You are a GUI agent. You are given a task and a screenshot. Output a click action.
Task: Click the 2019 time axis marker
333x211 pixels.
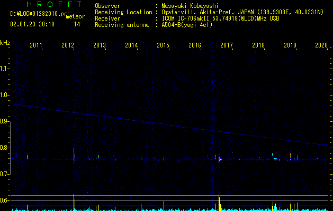[290, 45]
